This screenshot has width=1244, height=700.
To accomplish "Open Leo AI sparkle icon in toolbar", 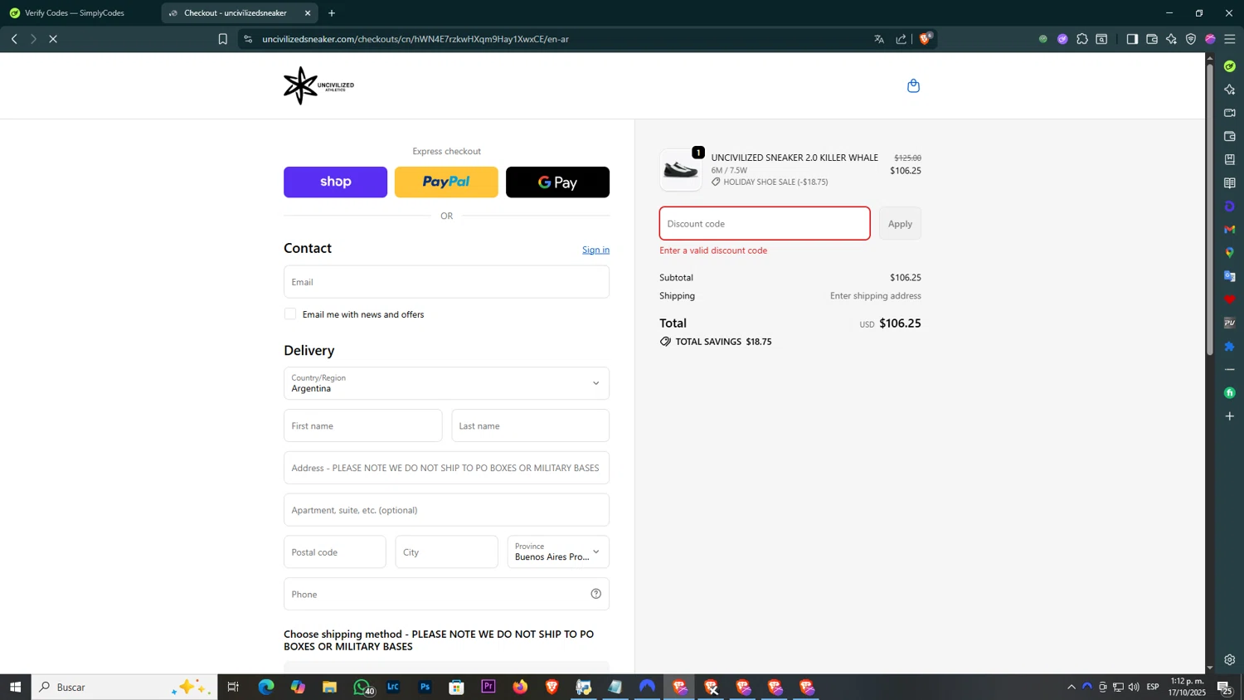I will [x=1171, y=39].
